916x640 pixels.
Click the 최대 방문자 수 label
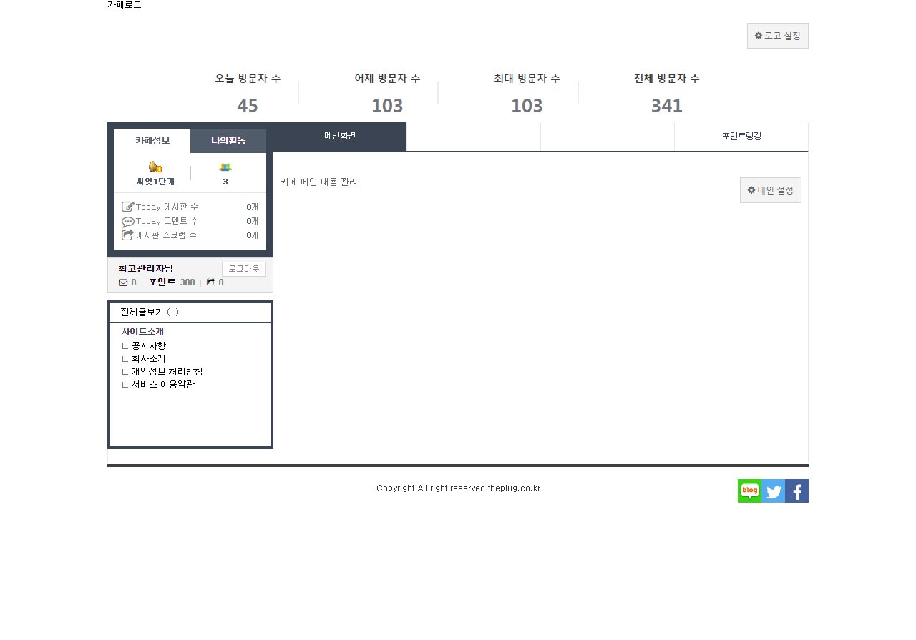pos(527,79)
